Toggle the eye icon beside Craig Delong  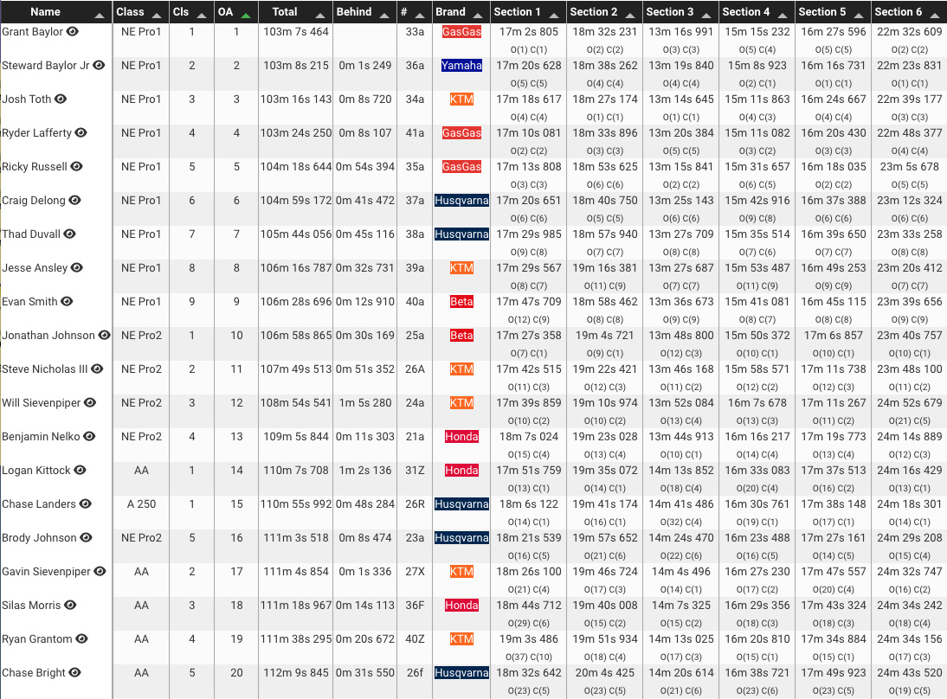[74, 201]
